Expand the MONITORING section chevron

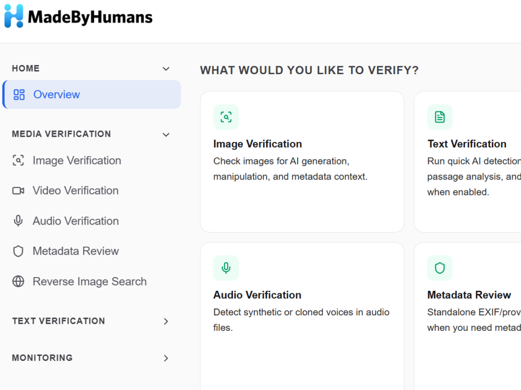[x=166, y=358]
